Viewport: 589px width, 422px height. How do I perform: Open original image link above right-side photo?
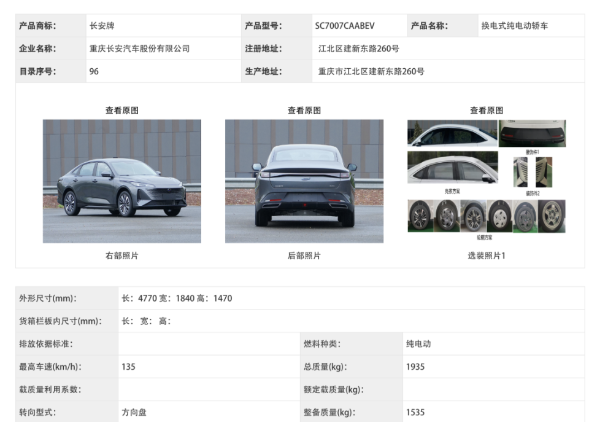[121, 110]
